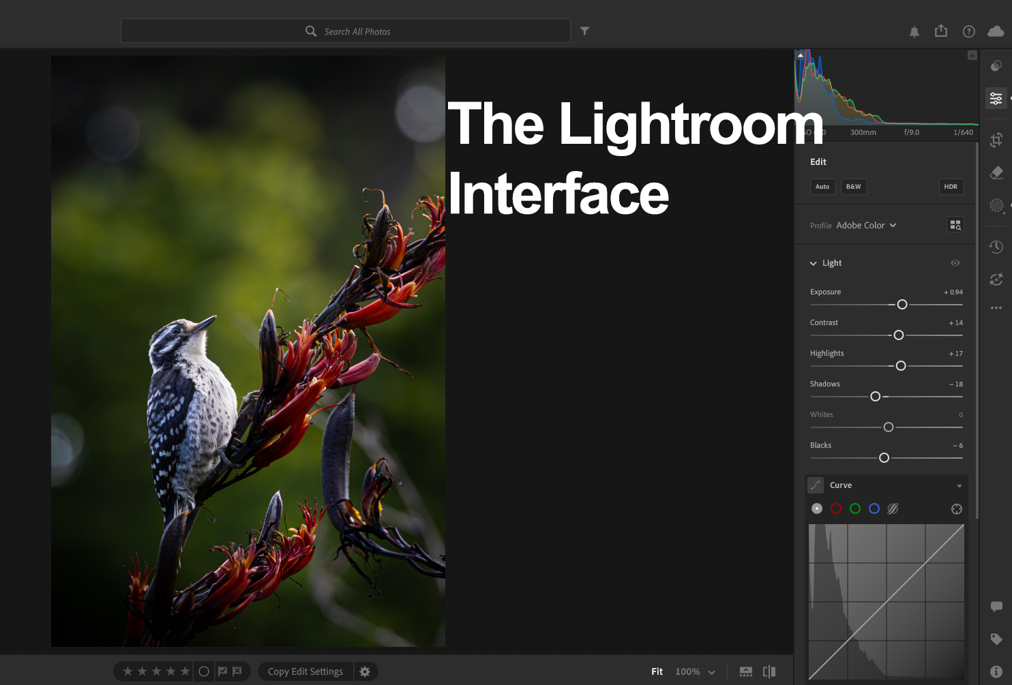Screen dimensions: 1012x685
Task: Click the Contrast slider handle
Action: pos(899,335)
